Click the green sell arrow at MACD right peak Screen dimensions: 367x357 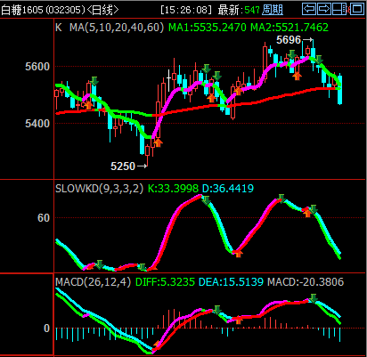click(x=313, y=298)
